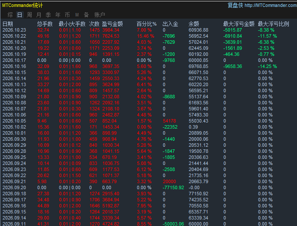The height and width of the screenshot is (226, 297).
Task: Click withdrawal -1847
Action: coord(169,151)
